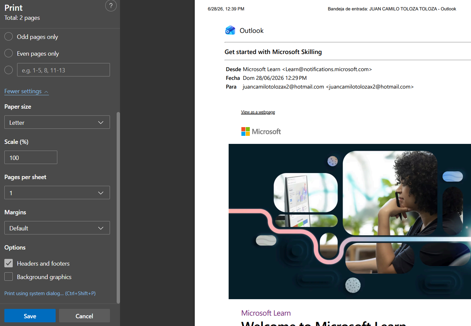Click the Total: 2 pages text
Viewport: 471px width, 326px height.
coord(22,18)
